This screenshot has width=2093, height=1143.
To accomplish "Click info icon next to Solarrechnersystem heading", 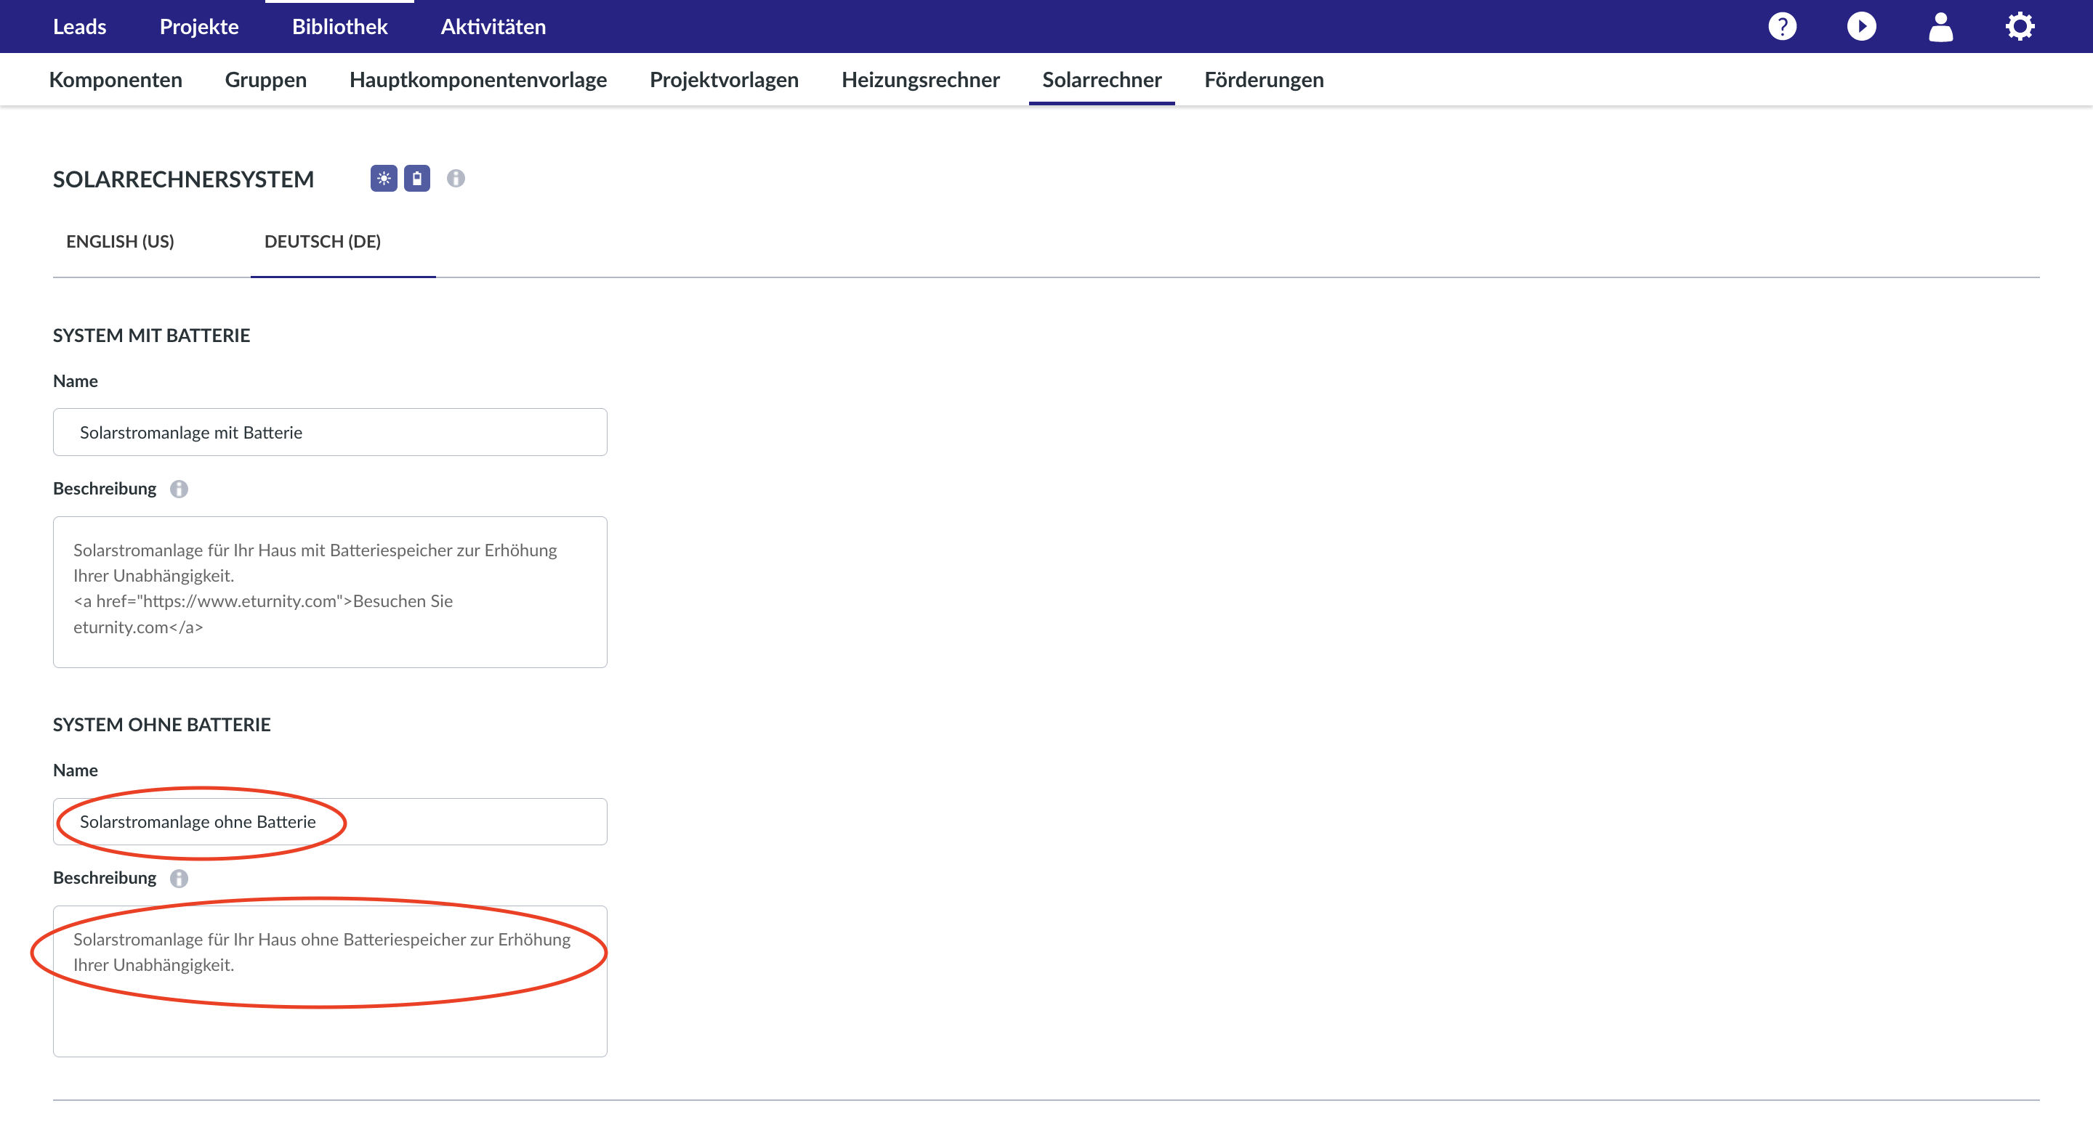I will pos(456,179).
